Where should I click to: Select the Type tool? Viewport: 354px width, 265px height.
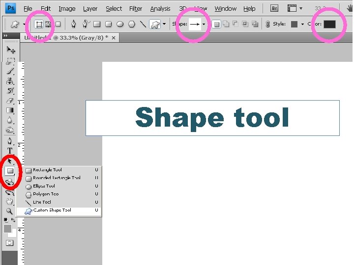(x=10, y=151)
